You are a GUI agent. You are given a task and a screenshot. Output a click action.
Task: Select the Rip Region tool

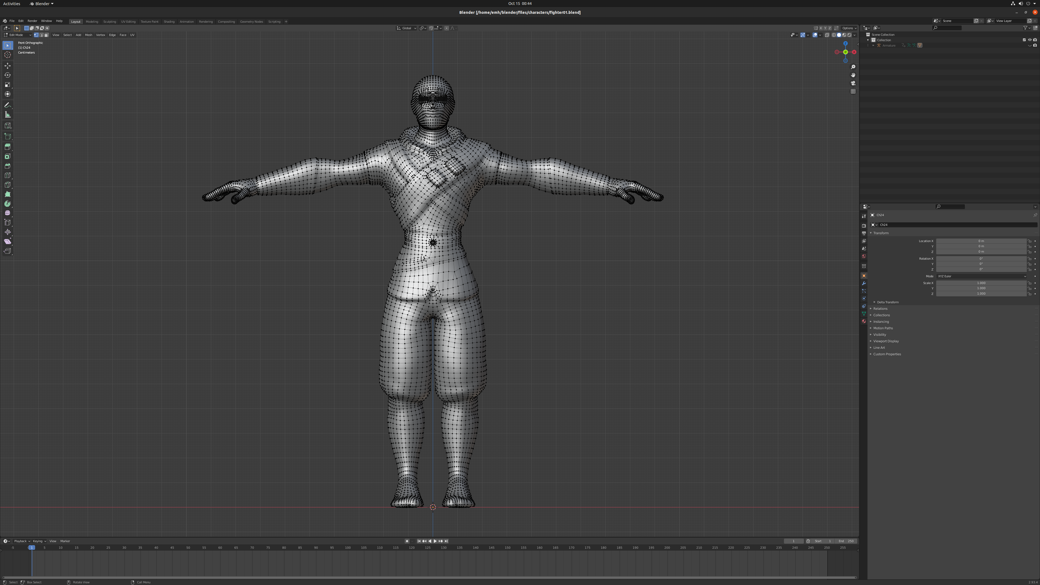8,251
